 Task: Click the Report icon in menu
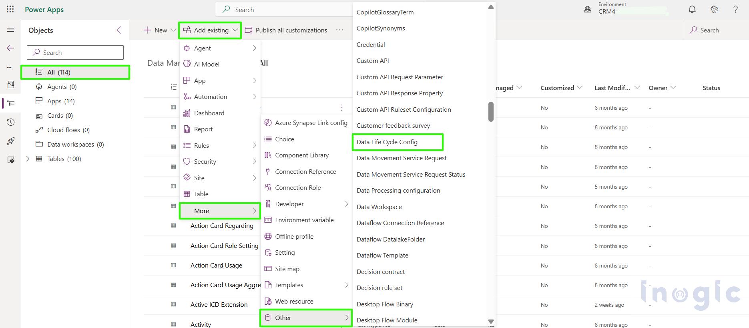187,129
